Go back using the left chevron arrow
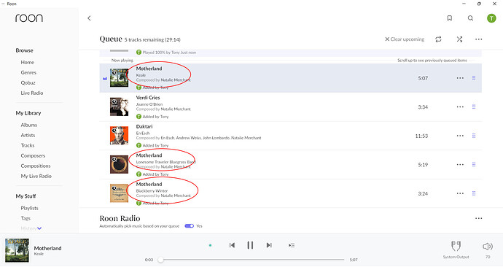 click(x=89, y=18)
